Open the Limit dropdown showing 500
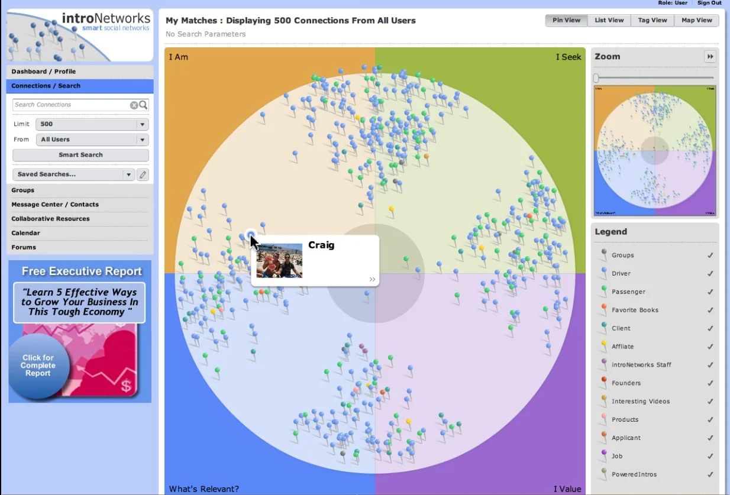 pyautogui.click(x=142, y=124)
